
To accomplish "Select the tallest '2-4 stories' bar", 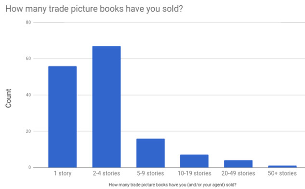I will [106, 107].
